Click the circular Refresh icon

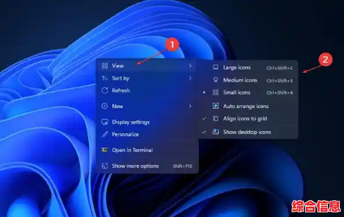[x=105, y=90]
